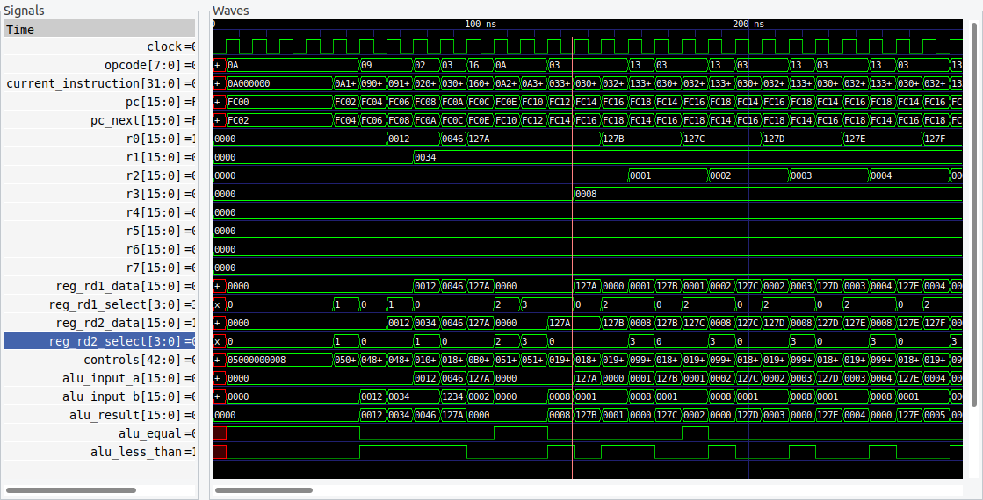This screenshot has height=500, width=983.
Task: Select the opcode[7:0] signal row
Action: click(99, 65)
